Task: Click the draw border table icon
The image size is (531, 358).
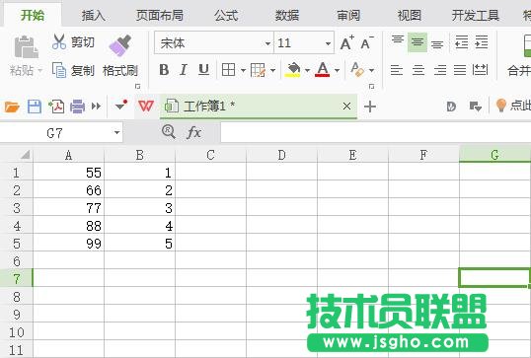Action: [258, 70]
